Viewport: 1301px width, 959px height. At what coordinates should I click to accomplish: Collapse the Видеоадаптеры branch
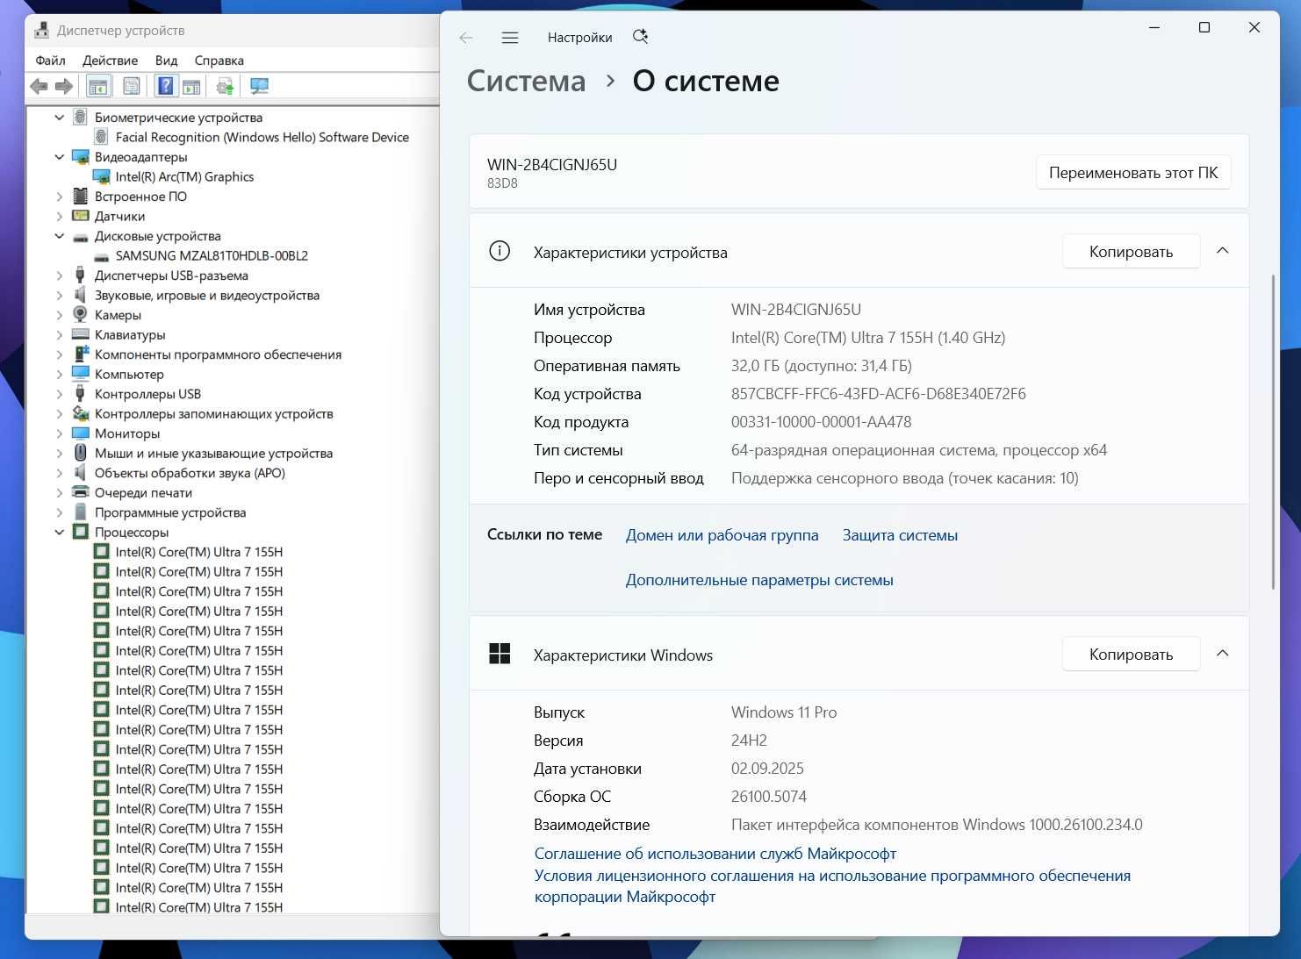click(x=59, y=157)
